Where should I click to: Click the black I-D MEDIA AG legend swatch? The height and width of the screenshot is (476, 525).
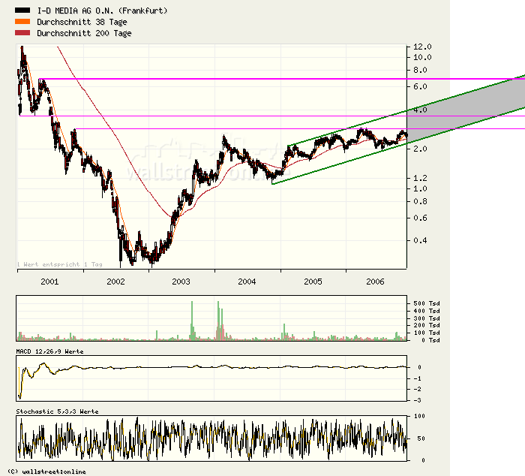click(23, 11)
